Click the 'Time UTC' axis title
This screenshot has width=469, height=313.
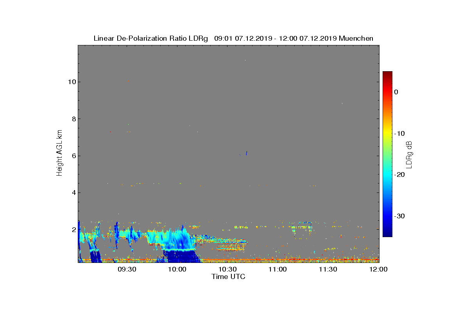[x=229, y=277]
